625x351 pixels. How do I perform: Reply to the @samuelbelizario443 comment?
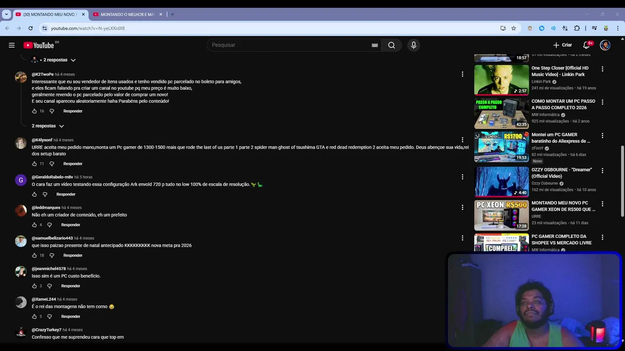73,255
